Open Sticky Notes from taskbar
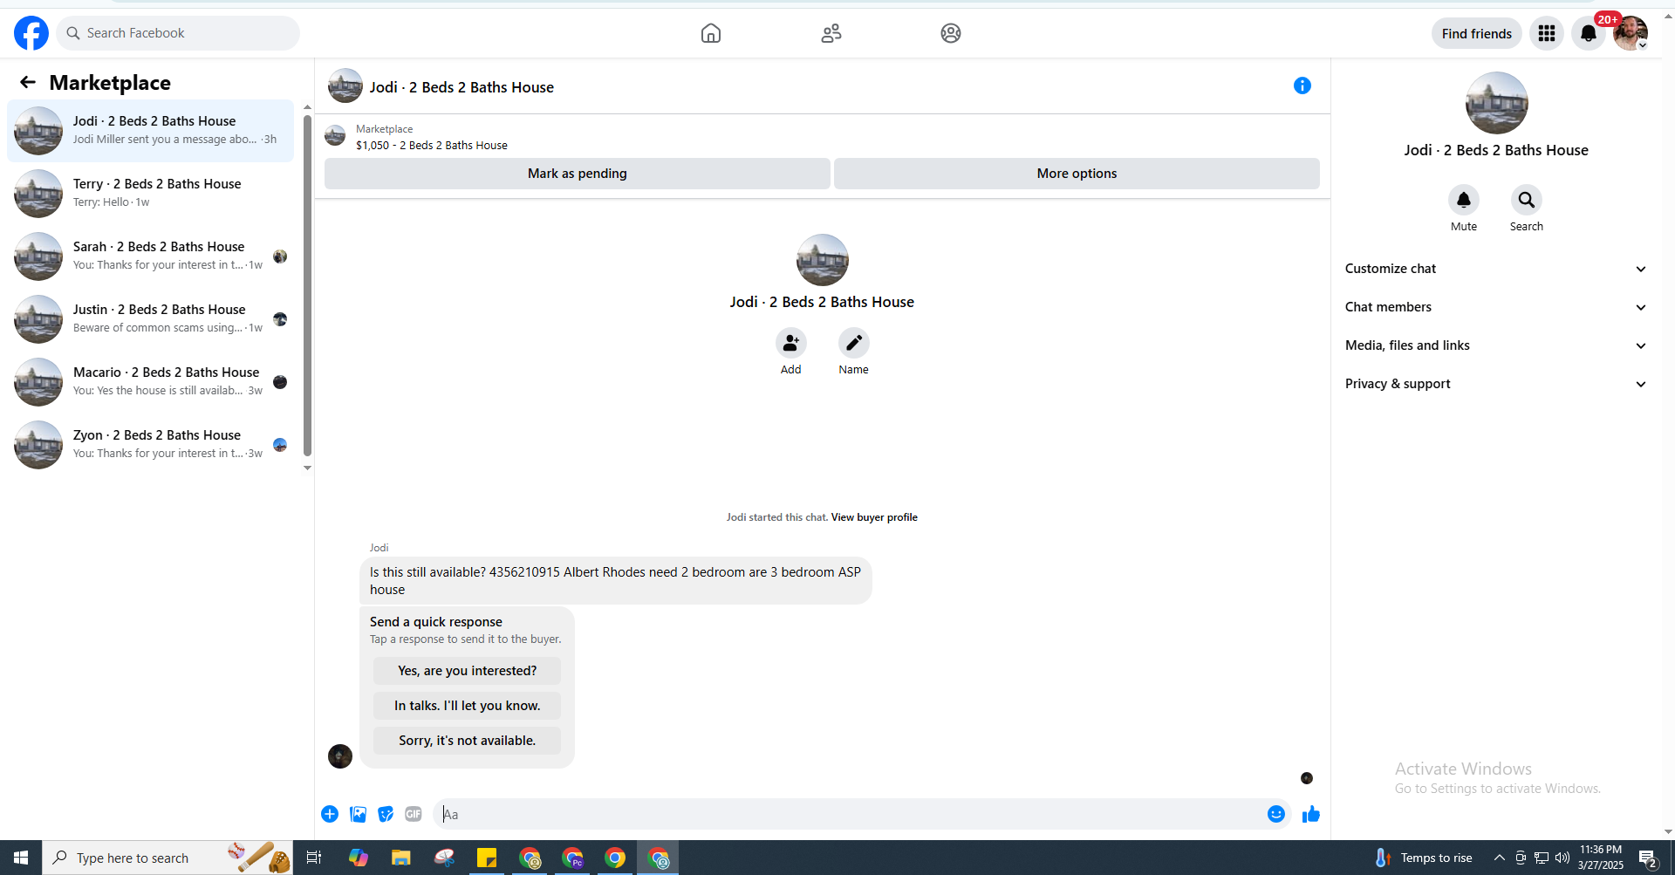 tap(487, 858)
